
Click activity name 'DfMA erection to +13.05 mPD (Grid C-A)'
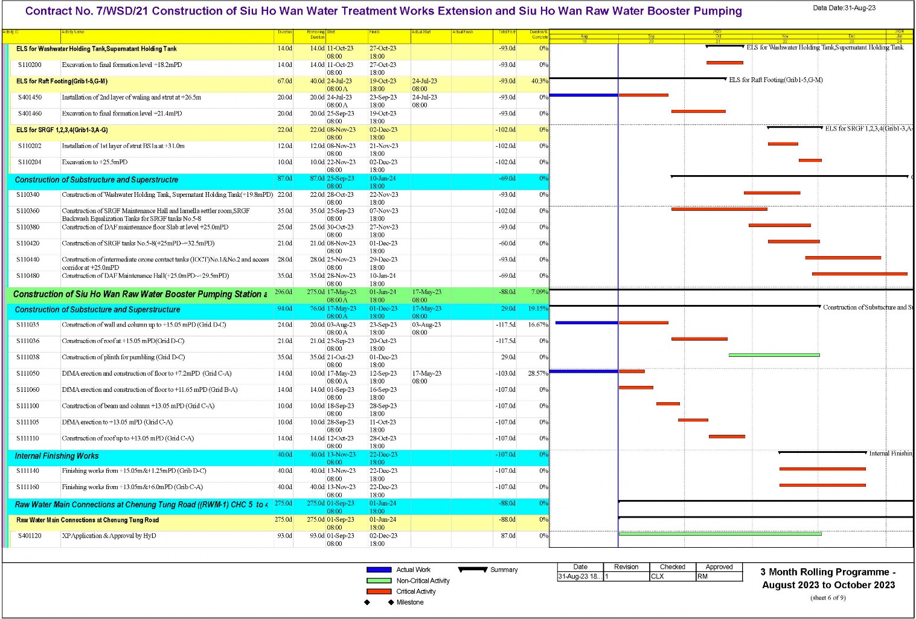117,422
